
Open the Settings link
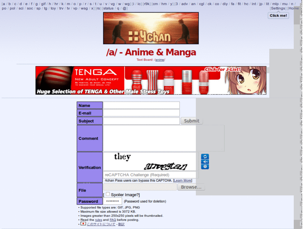coord(278,8)
